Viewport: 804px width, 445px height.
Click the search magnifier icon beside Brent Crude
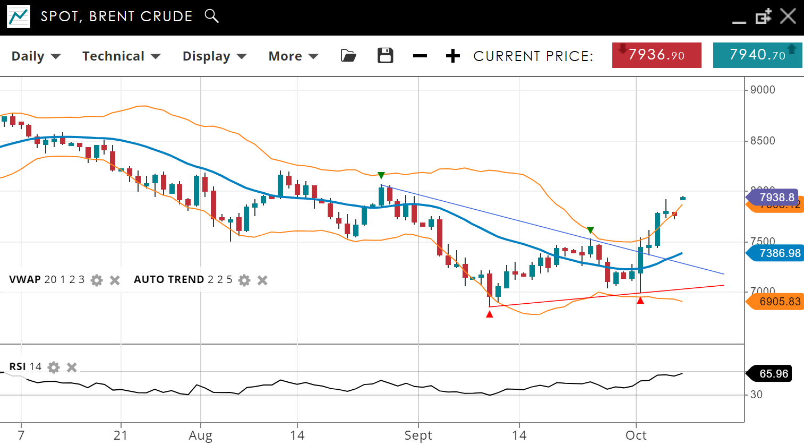211,16
